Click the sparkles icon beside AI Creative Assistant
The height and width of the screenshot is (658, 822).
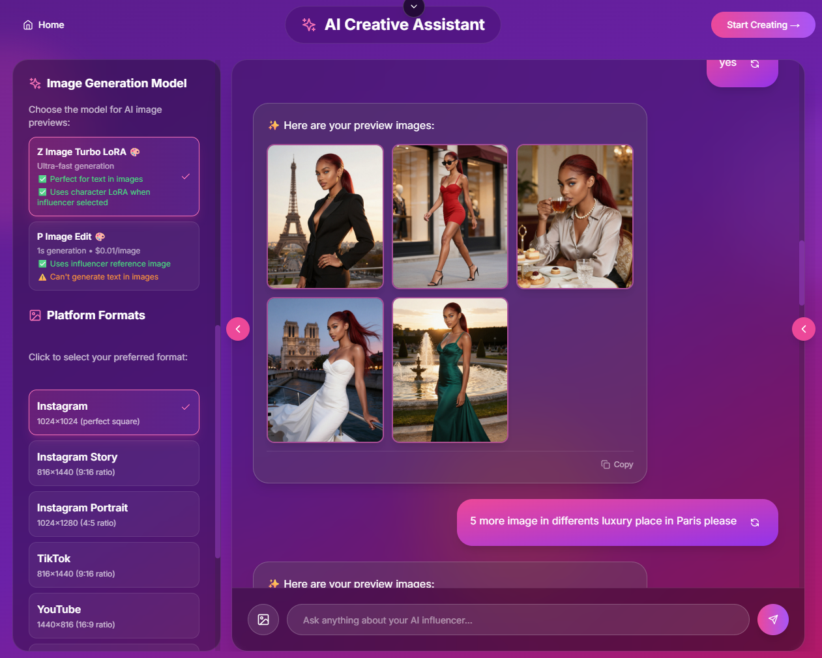308,24
